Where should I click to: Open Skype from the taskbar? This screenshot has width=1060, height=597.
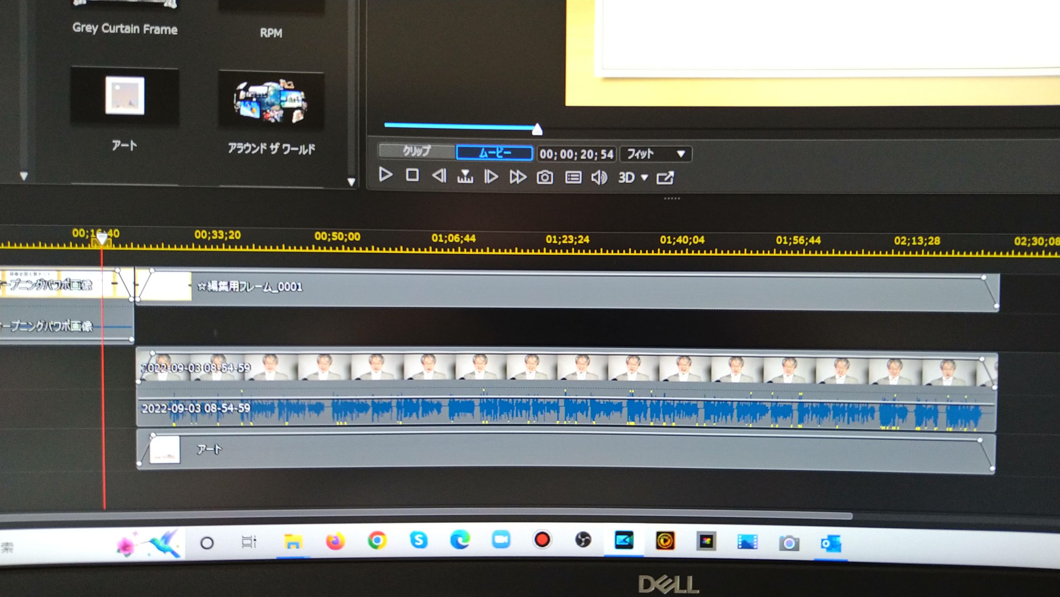pyautogui.click(x=418, y=540)
